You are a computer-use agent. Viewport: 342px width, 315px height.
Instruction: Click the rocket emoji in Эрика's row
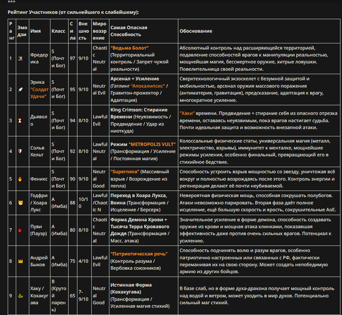tap(20, 90)
